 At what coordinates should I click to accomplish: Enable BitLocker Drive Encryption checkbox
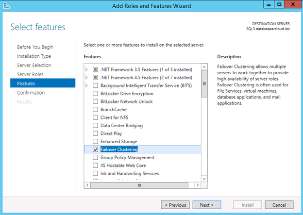96,94
